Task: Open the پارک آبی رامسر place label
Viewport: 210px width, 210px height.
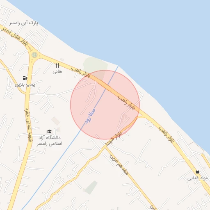Action: [x=23, y=23]
